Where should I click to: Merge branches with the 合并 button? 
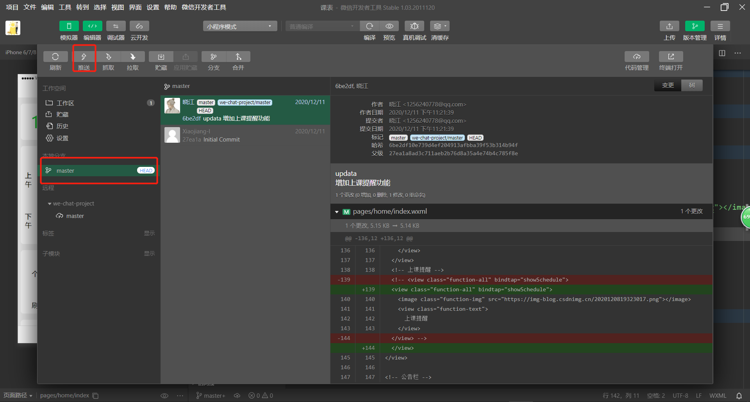238,57
